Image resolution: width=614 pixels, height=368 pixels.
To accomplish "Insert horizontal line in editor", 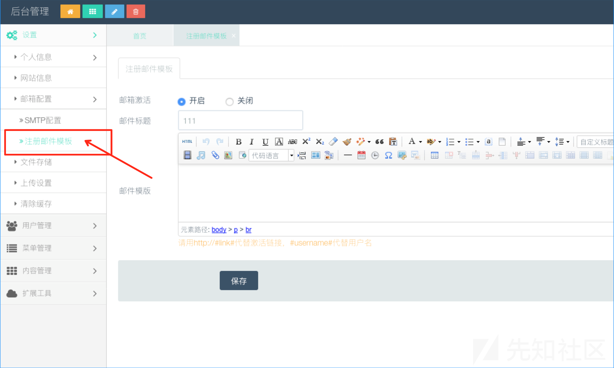I will point(348,155).
